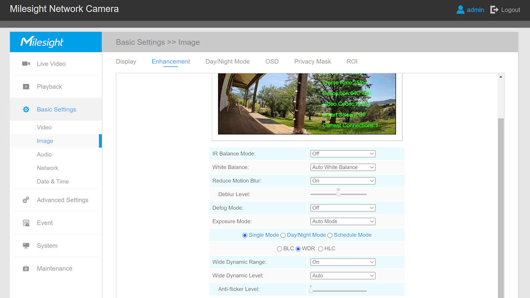Open the White Balance dropdown
The height and width of the screenshot is (298, 530).
343,167
